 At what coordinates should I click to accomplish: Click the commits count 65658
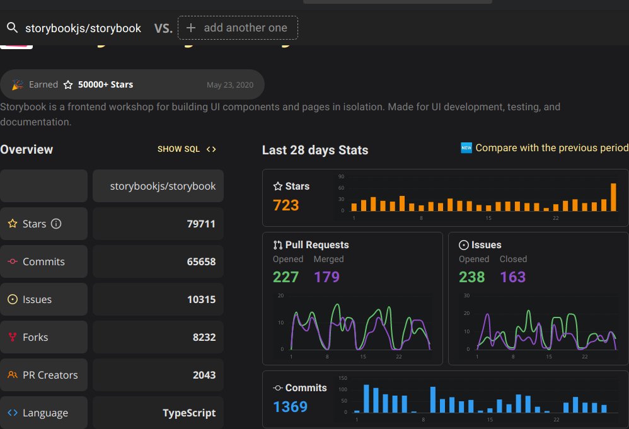(201, 261)
